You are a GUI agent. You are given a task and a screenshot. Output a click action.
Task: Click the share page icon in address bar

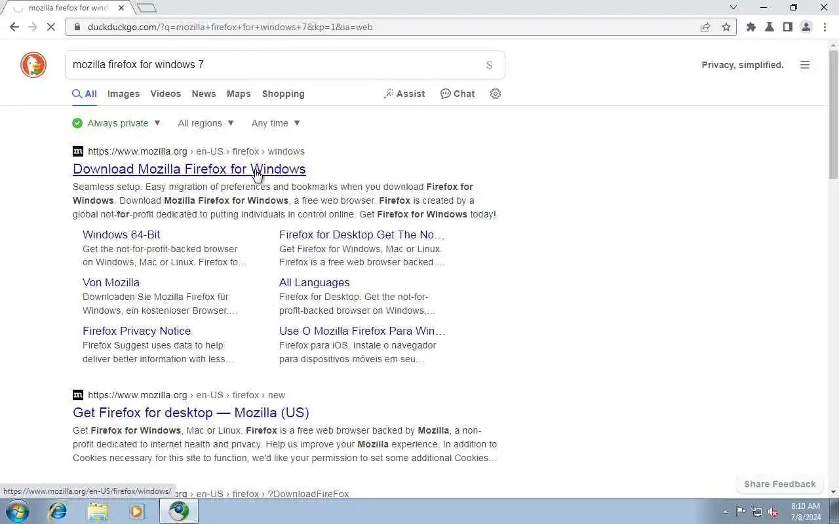705,27
